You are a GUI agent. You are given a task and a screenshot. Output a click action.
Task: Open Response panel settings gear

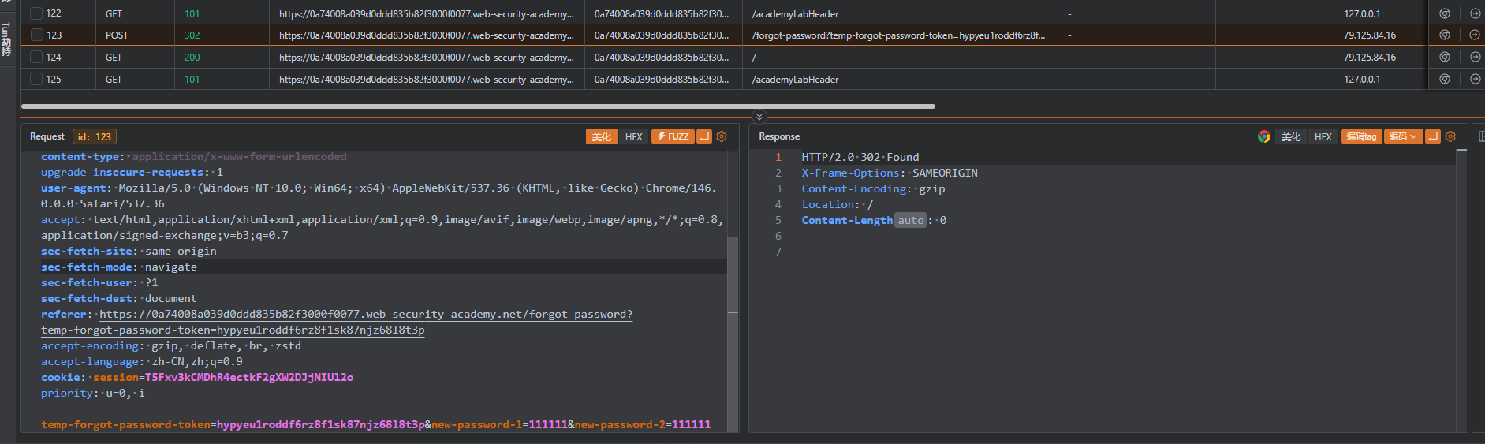1450,136
